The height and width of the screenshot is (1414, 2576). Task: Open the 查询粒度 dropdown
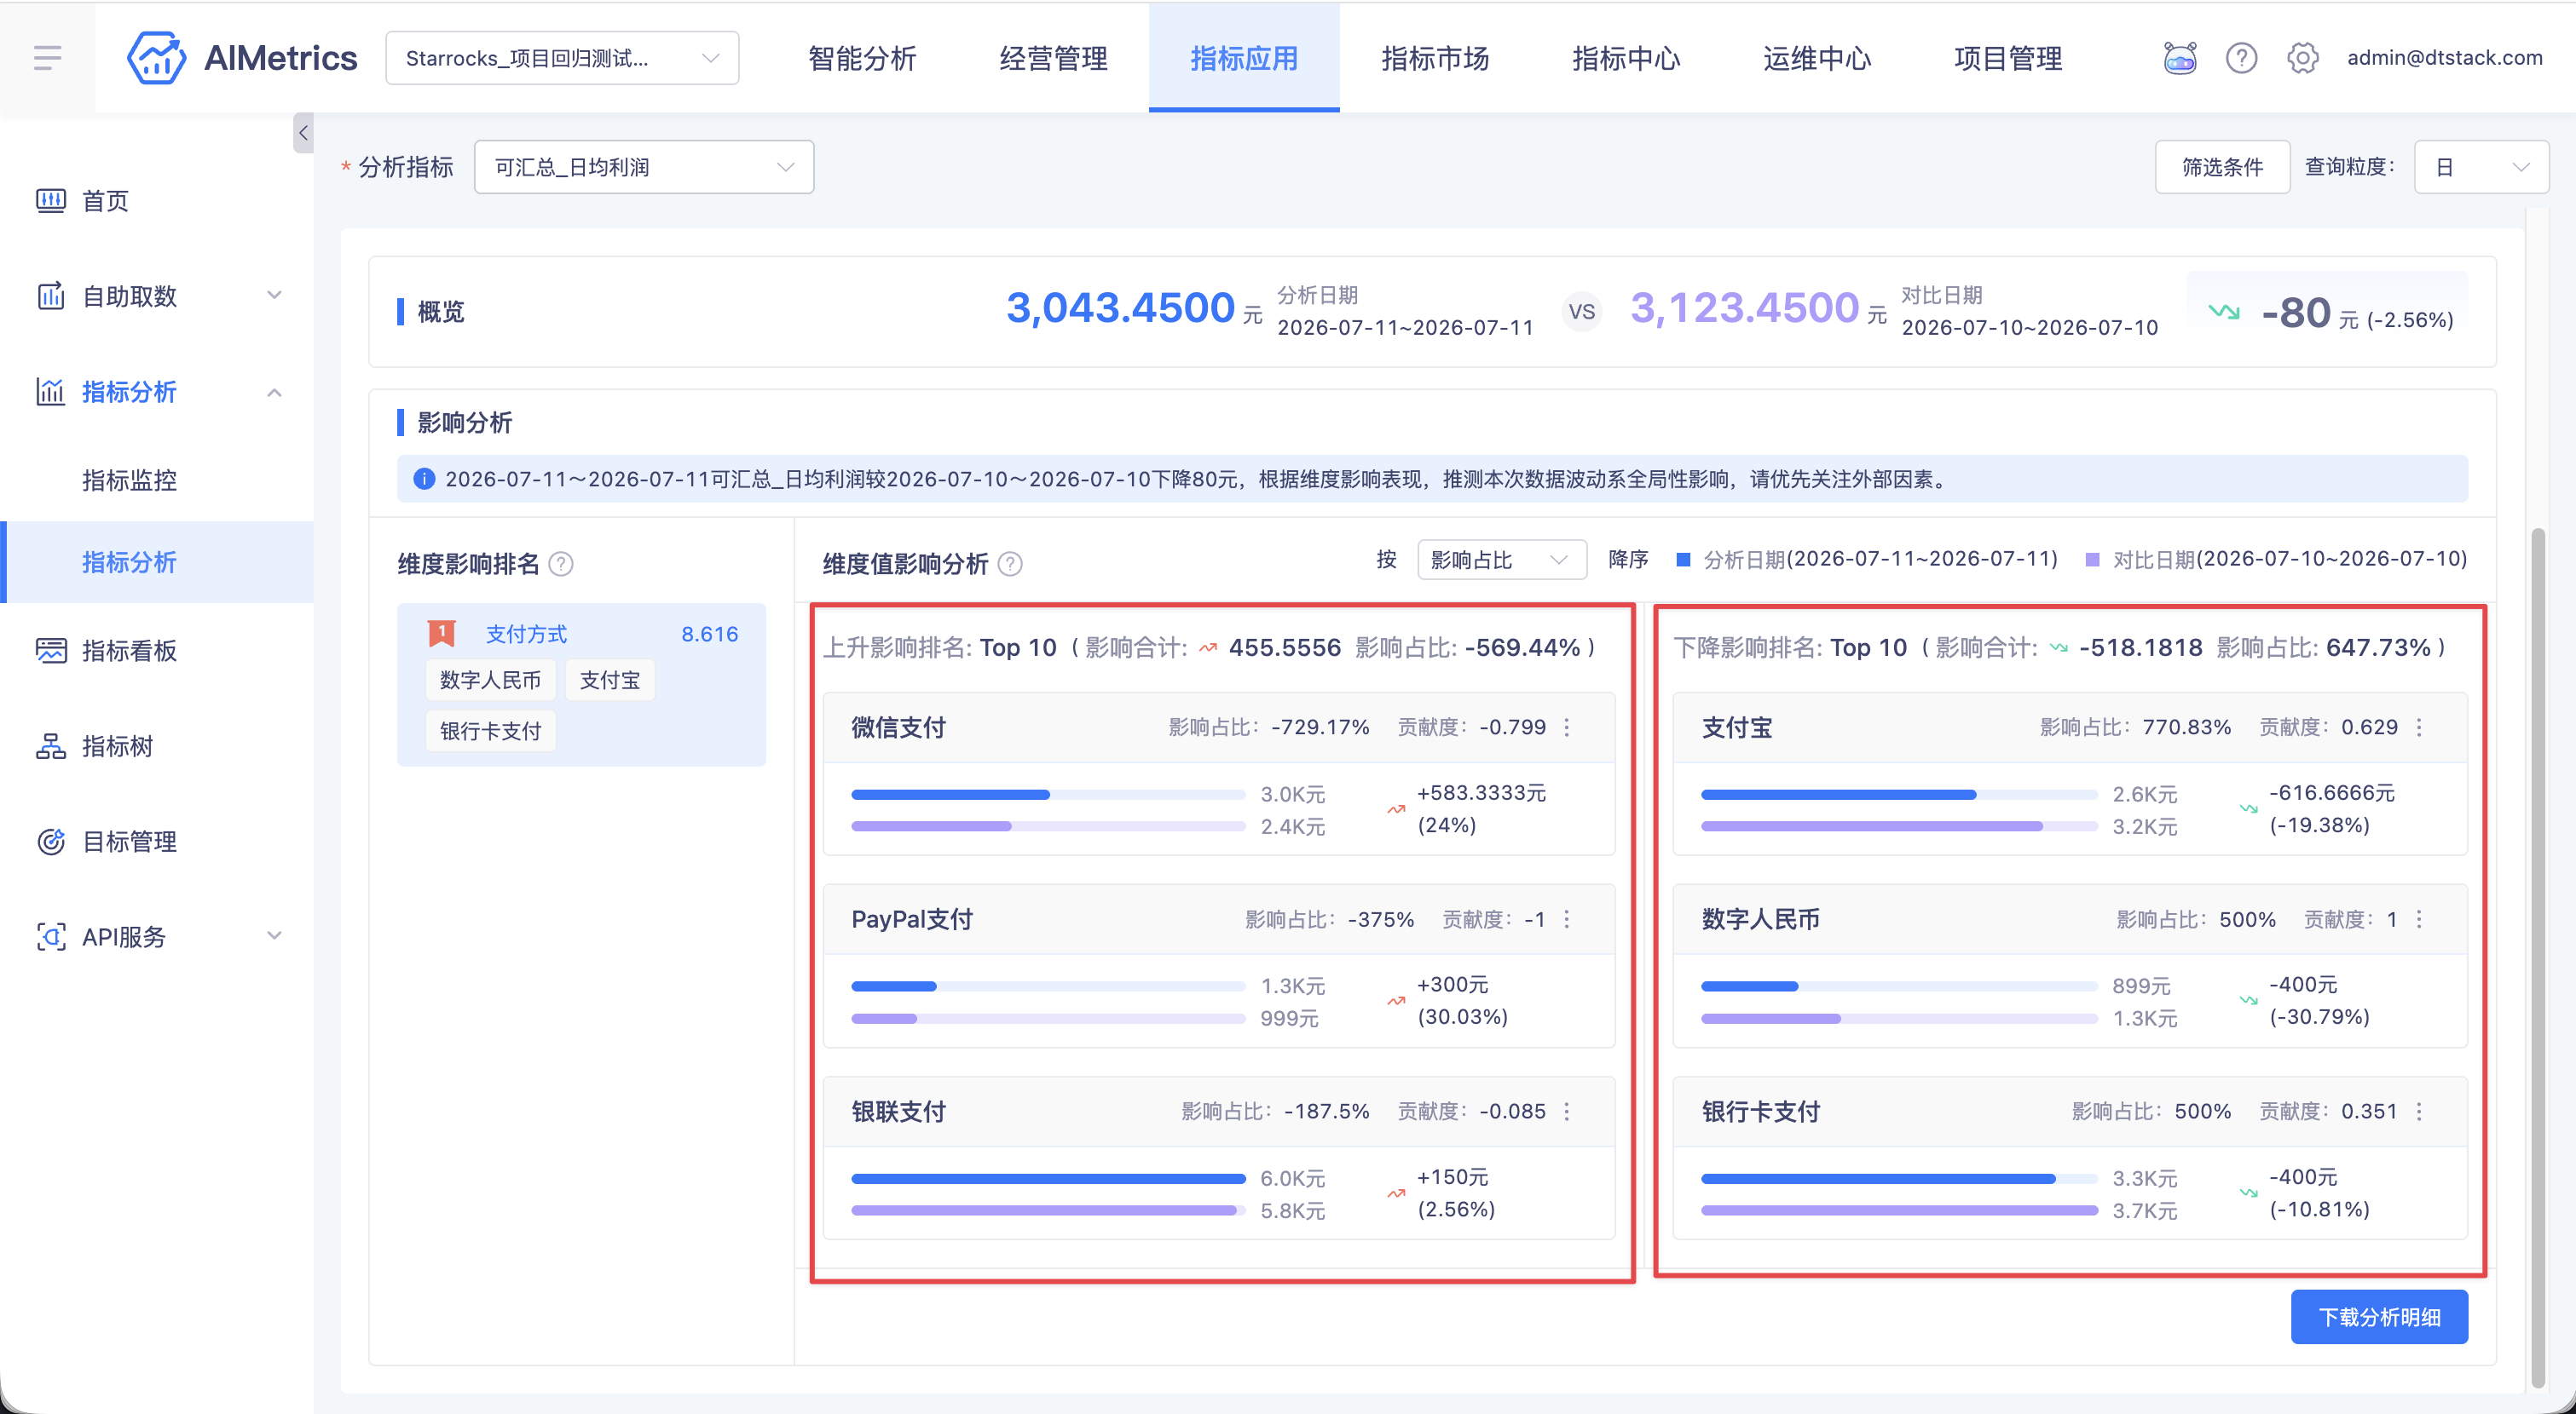2481,167
